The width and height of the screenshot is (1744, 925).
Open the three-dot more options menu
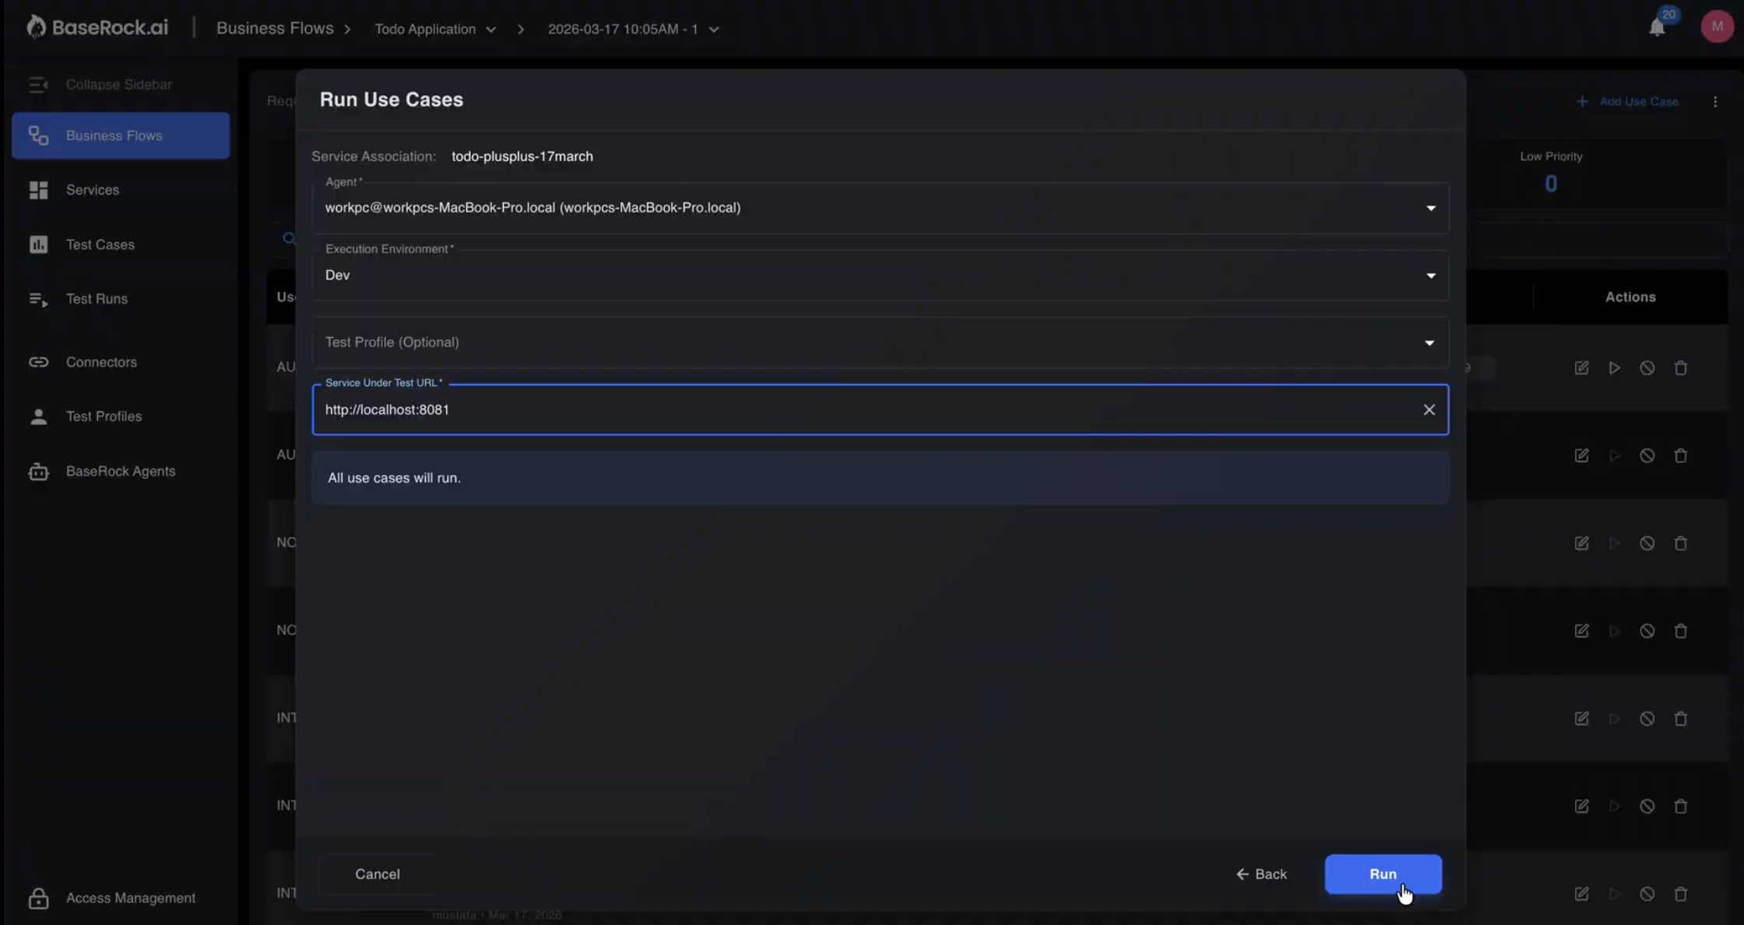tap(1715, 102)
